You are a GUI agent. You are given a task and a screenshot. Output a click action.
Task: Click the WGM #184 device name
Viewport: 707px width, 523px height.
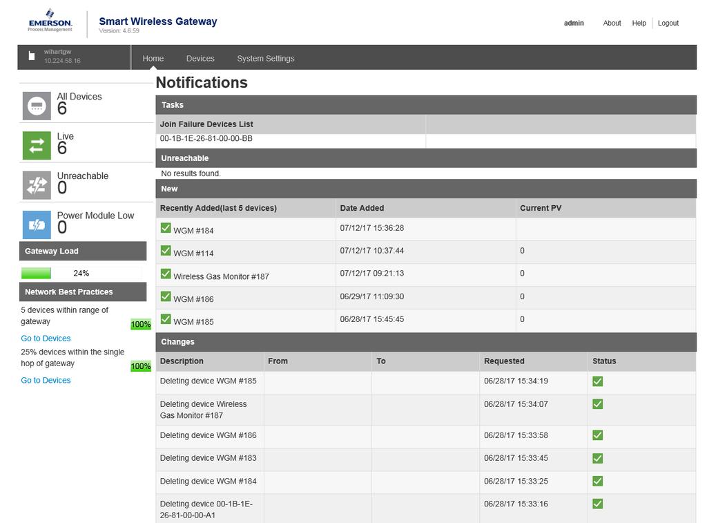193,231
